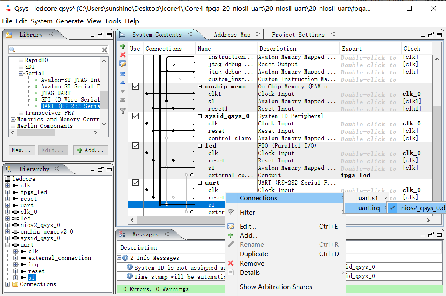Close the Messages tab with X icon
This screenshot has height=296, width=446.
167,234
